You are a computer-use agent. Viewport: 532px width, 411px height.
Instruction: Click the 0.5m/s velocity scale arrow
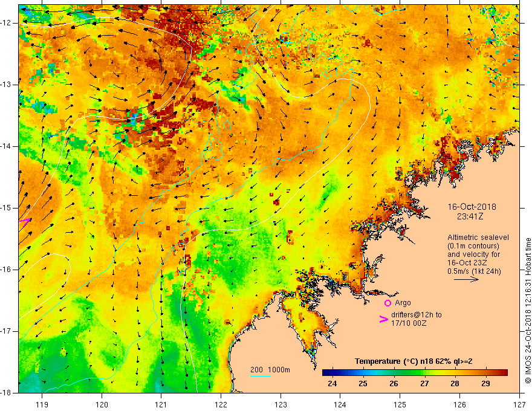(466, 279)
